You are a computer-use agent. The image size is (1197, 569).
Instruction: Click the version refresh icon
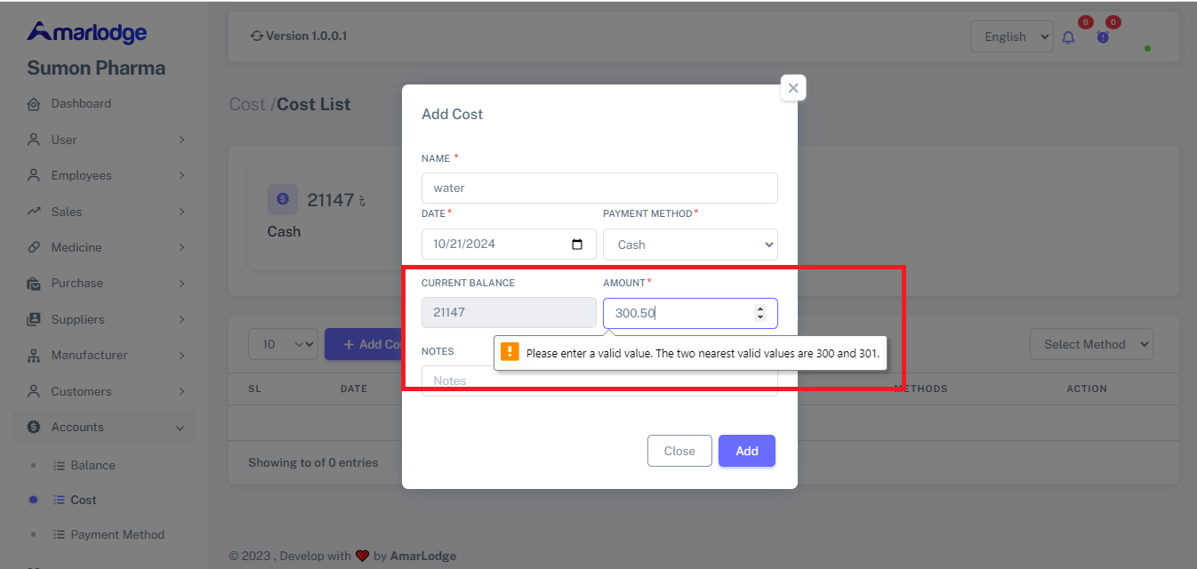click(x=257, y=36)
